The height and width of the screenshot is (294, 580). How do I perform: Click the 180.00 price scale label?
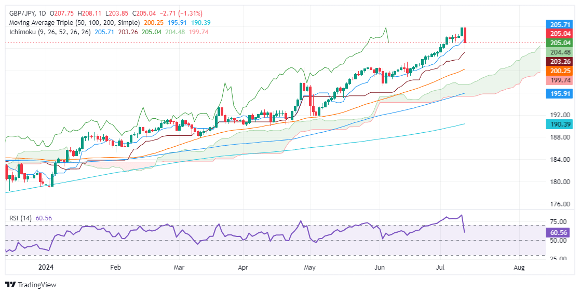(558, 181)
